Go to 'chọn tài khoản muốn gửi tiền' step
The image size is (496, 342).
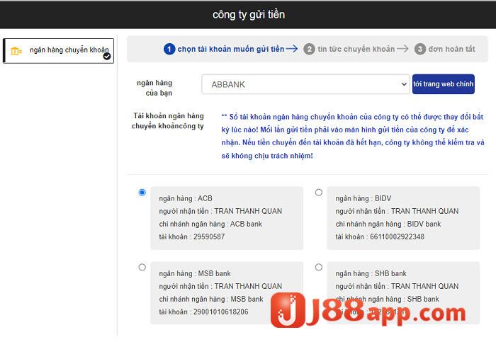[x=230, y=49]
